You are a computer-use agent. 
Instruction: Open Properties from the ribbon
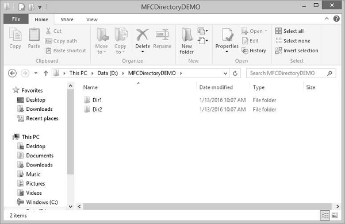pos(227,41)
